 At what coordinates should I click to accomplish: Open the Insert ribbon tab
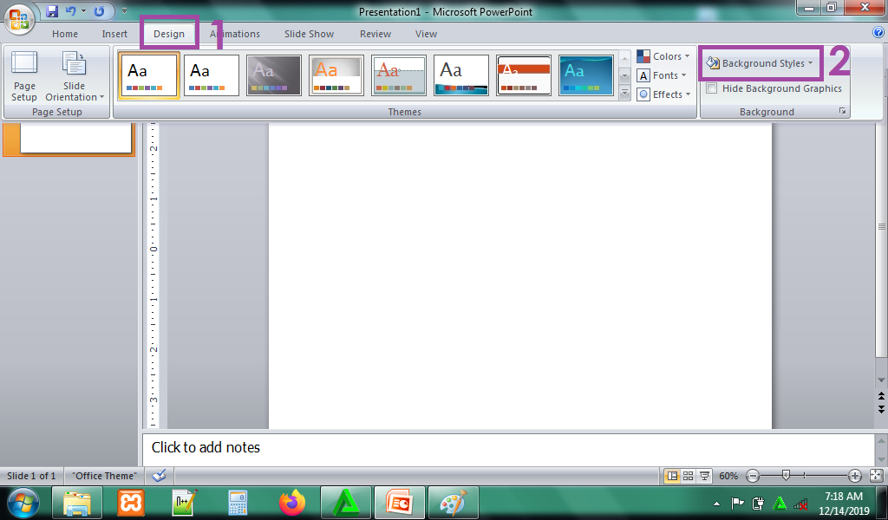point(114,34)
